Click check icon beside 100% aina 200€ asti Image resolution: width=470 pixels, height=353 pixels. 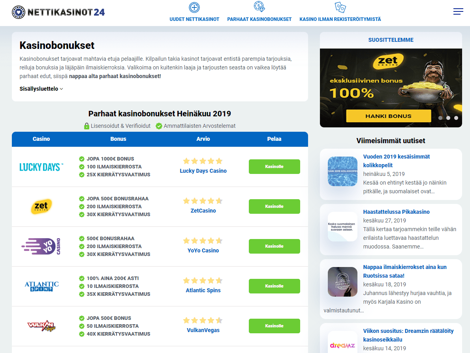click(81, 278)
